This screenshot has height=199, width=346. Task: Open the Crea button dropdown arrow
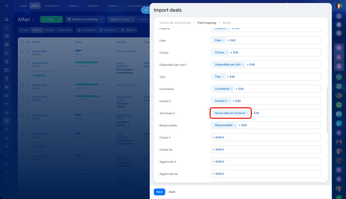(59, 19)
